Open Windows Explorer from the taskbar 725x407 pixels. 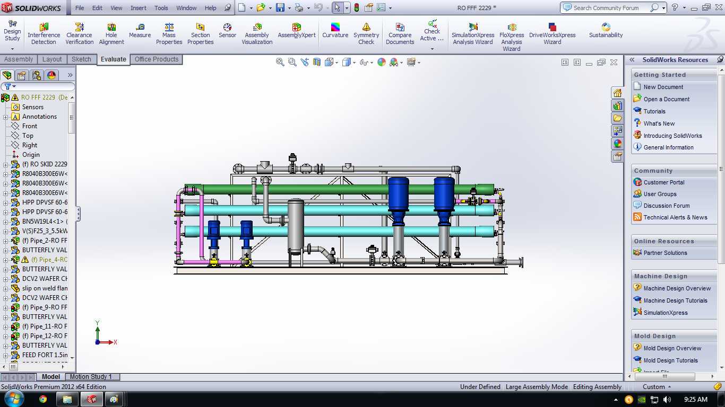67,399
